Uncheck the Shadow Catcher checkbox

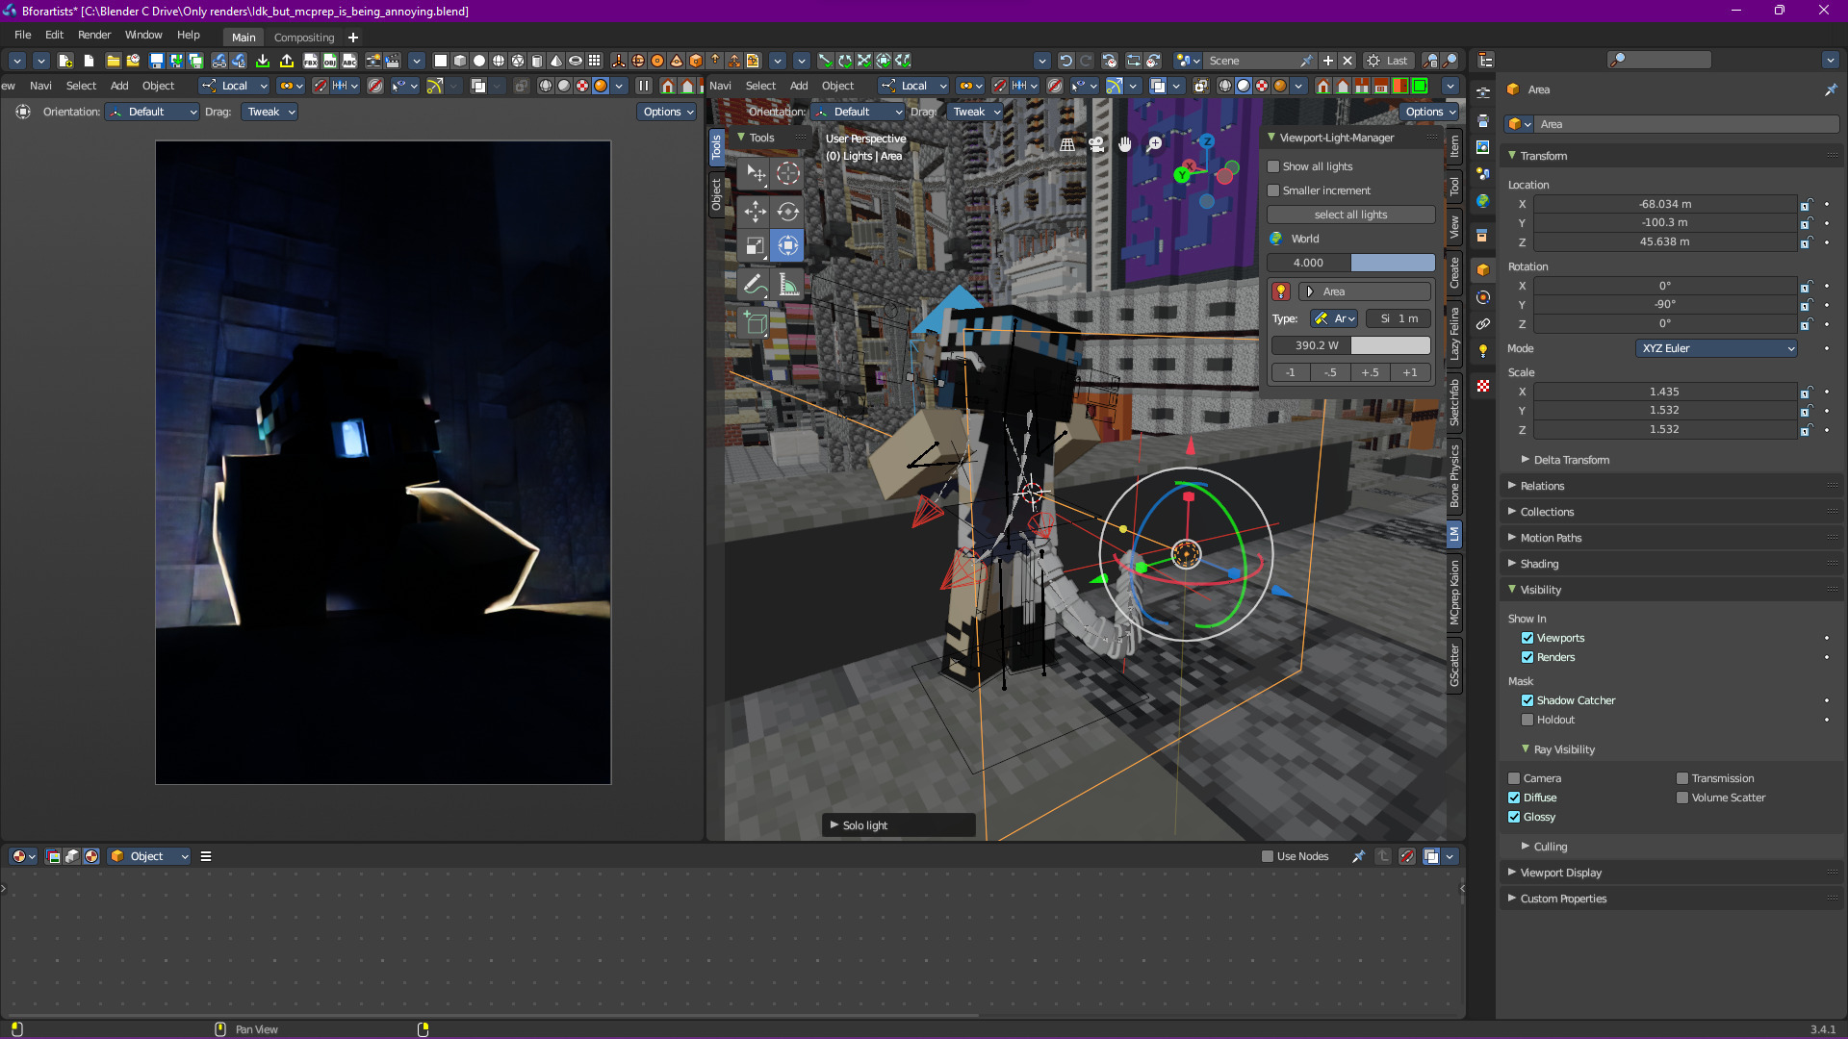pos(1527,700)
